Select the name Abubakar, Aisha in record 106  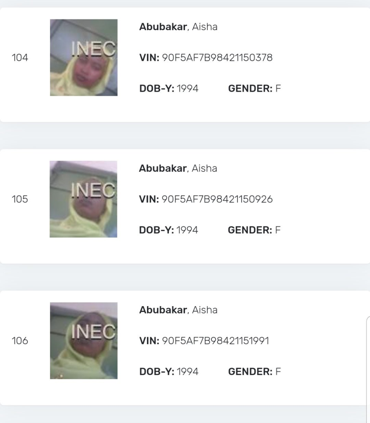pyautogui.click(x=178, y=310)
